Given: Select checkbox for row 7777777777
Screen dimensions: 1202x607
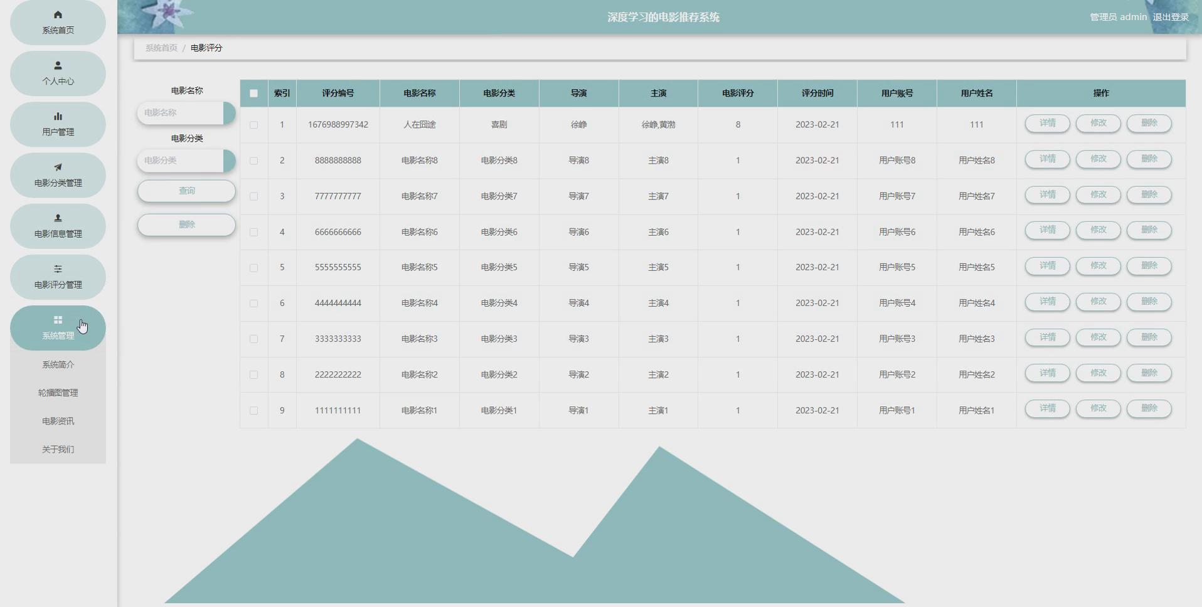Looking at the screenshot, I should (253, 196).
